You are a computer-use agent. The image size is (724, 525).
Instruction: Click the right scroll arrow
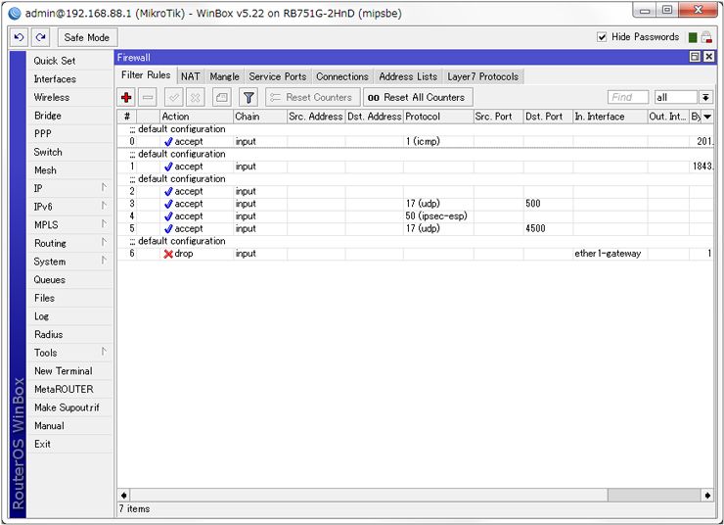(x=707, y=495)
